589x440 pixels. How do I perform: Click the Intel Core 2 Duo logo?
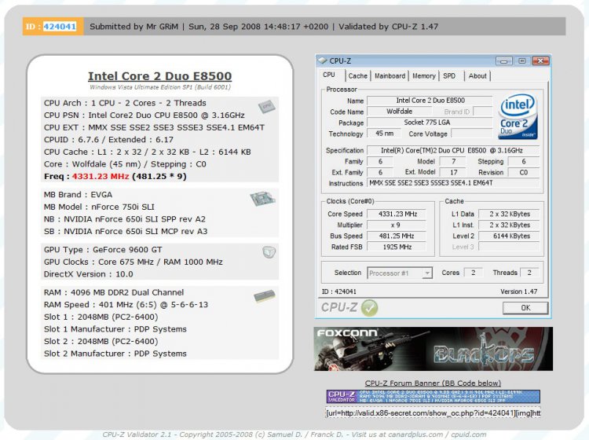pos(518,116)
